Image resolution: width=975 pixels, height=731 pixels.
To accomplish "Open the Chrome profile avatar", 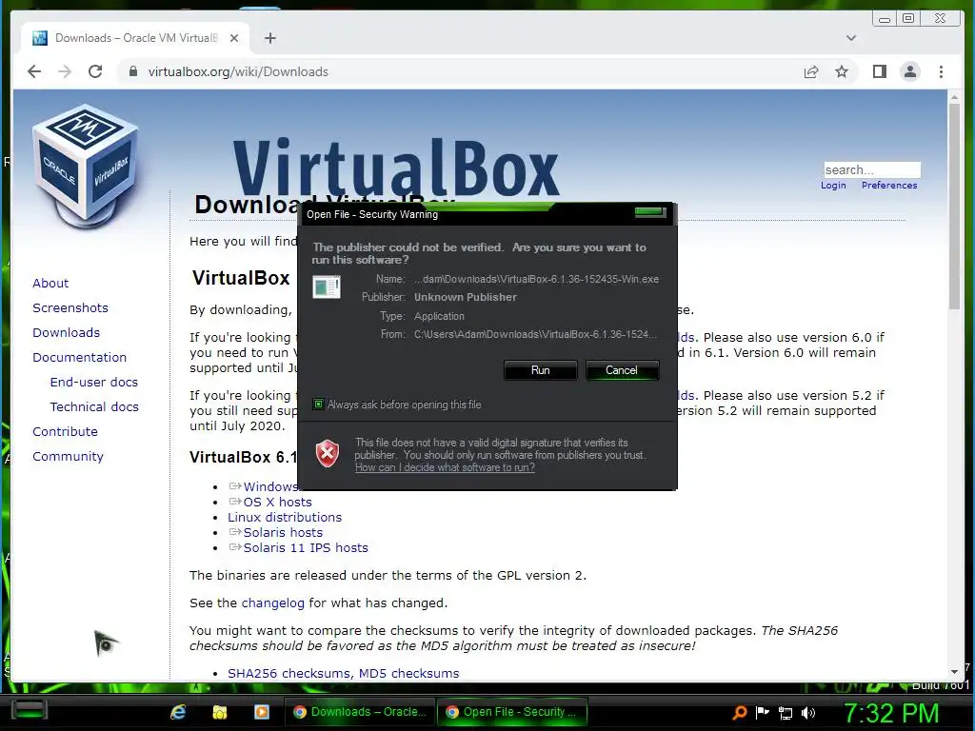I will 909,71.
